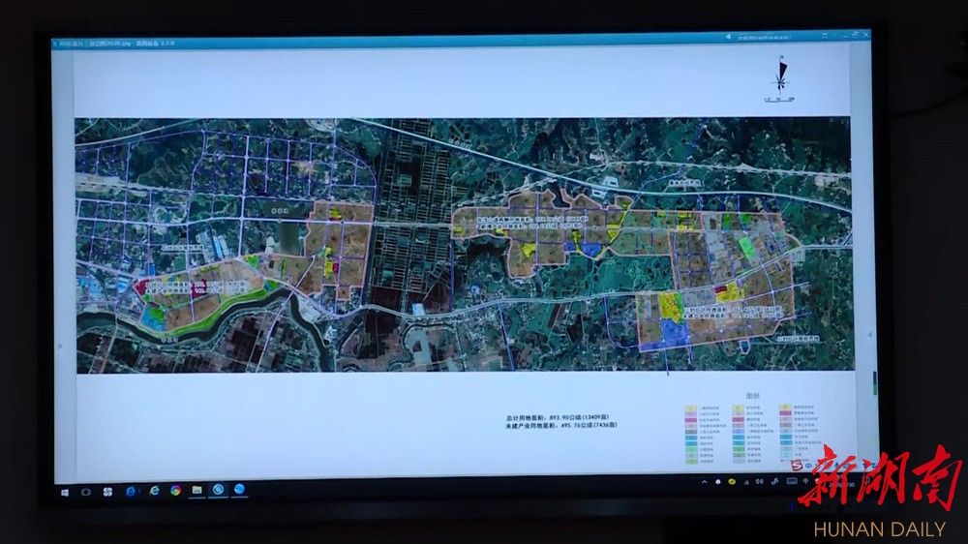Expand hidden system tray icons chevron

704,481
